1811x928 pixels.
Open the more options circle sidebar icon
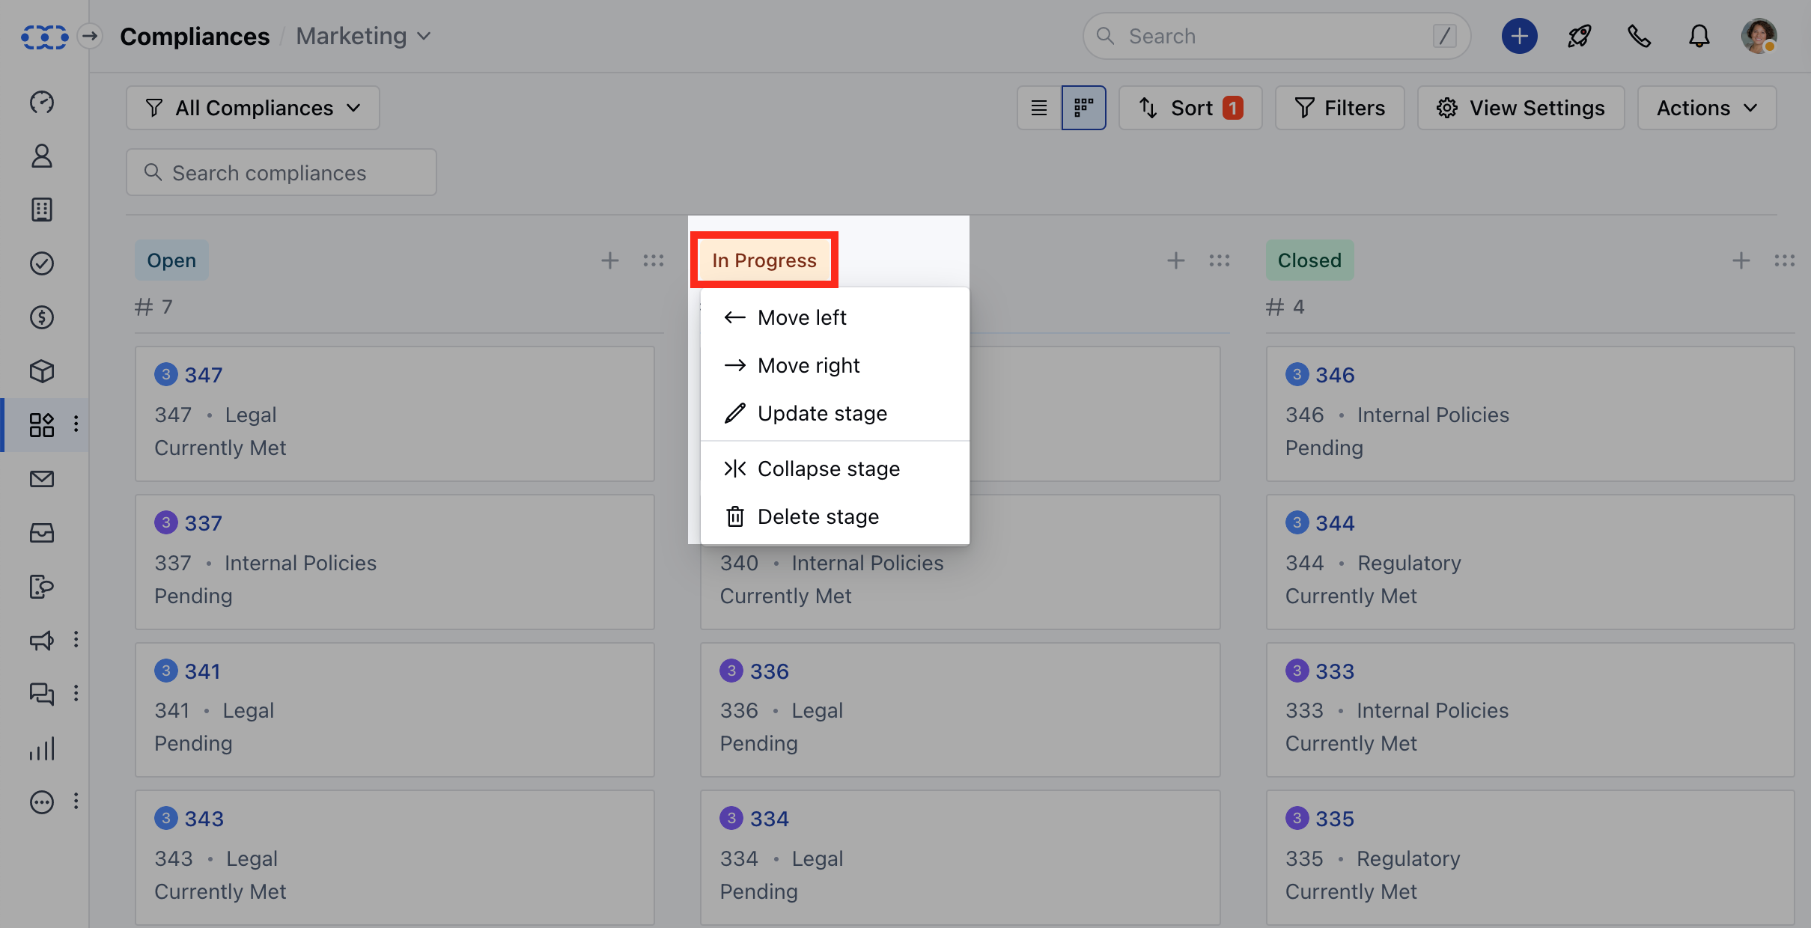(x=42, y=802)
